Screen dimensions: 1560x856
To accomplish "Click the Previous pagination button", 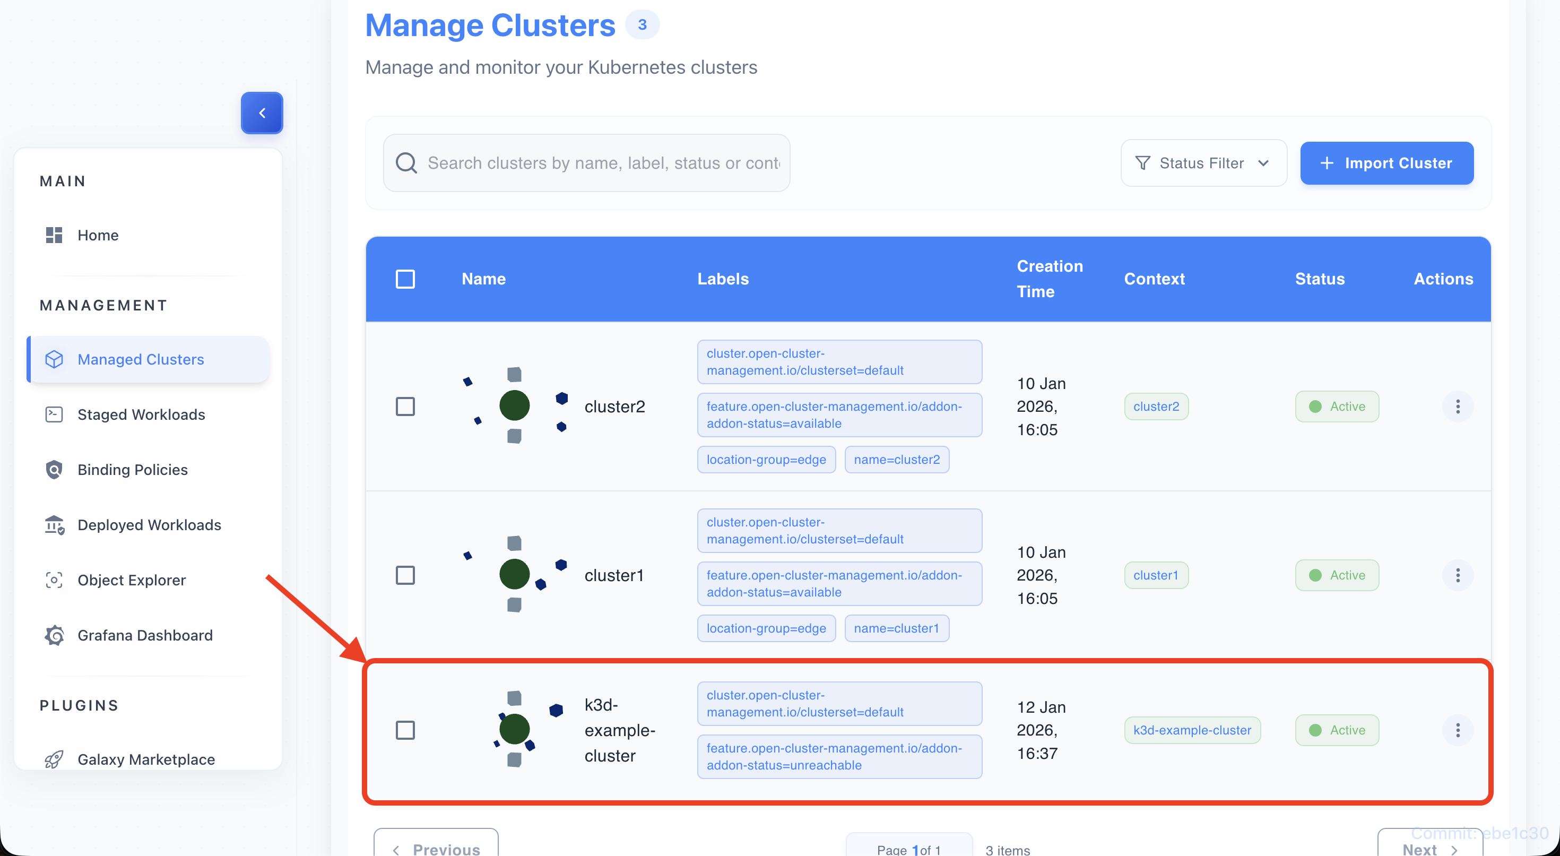I will 436,848.
